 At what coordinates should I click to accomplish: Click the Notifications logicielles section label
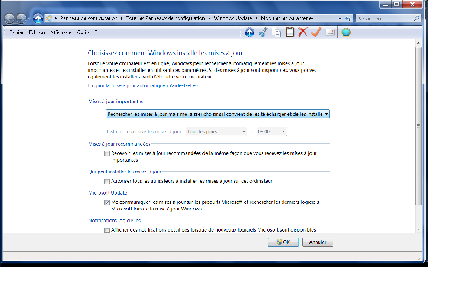pos(114,221)
